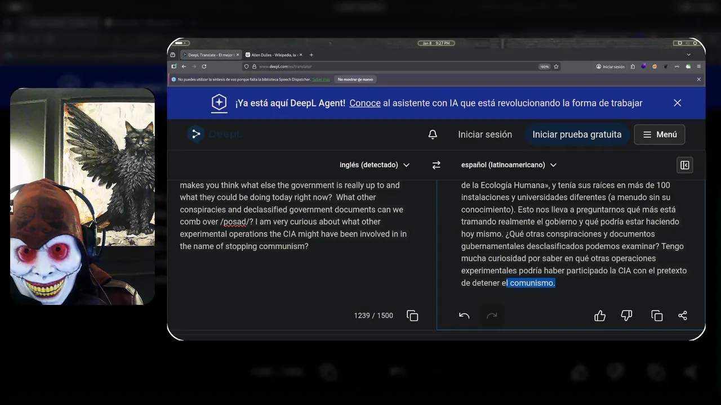
Task: Swap source and target languages
Action: coord(436,165)
